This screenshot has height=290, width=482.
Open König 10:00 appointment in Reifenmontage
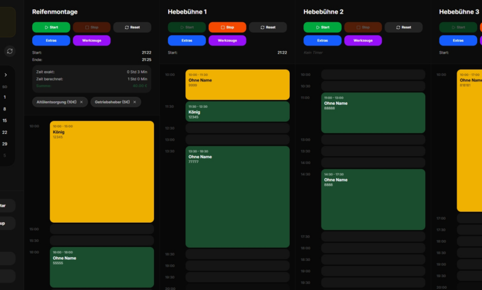coord(102,172)
